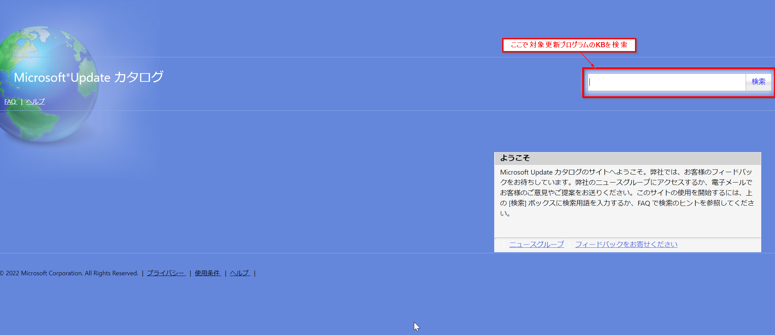775x335 pixels.
Task: Open the FAQ link under the title
Action: point(10,102)
